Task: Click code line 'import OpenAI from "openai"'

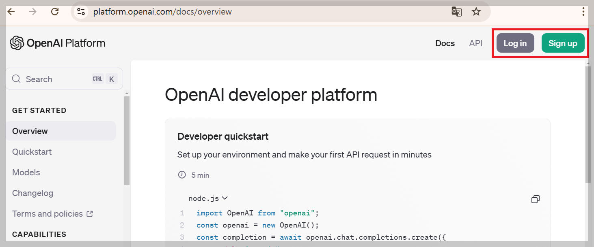Action: (x=258, y=213)
